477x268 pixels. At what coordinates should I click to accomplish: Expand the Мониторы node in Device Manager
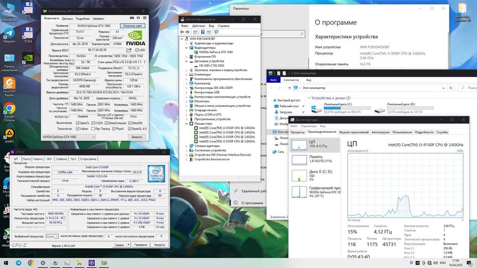tap(187, 101)
